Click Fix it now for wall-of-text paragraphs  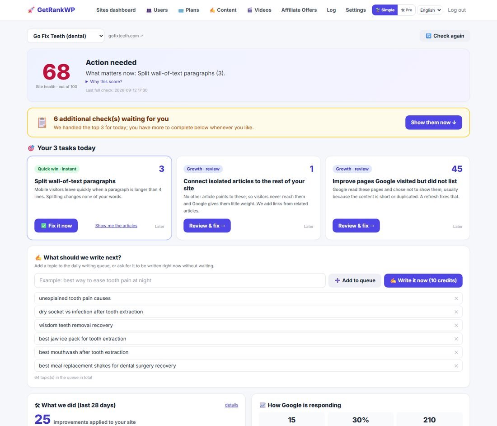click(56, 226)
